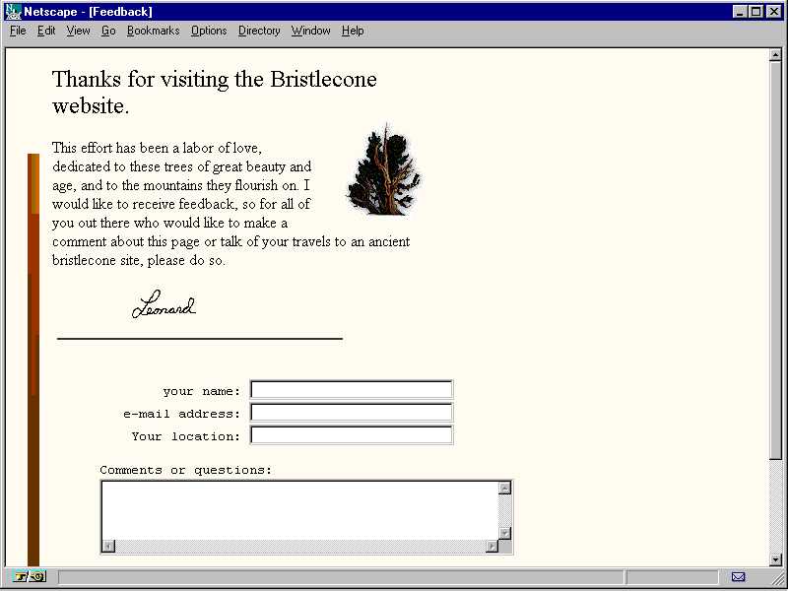Open the Options menu
Viewport: 788px width, 591px height.
pos(209,31)
